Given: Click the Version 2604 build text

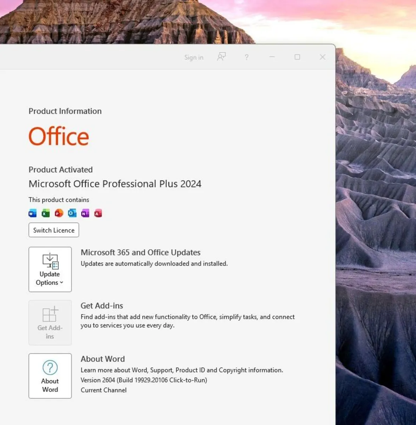Looking at the screenshot, I should [144, 380].
